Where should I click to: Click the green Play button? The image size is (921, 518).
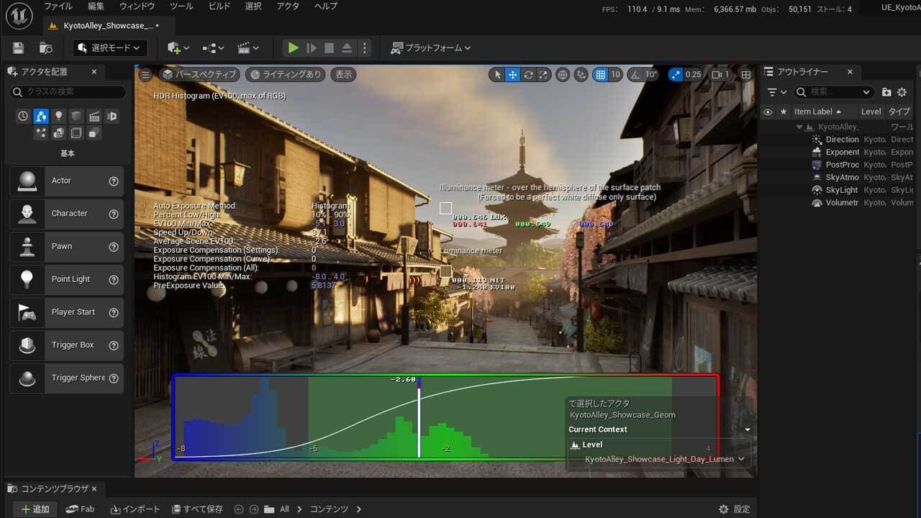point(293,48)
